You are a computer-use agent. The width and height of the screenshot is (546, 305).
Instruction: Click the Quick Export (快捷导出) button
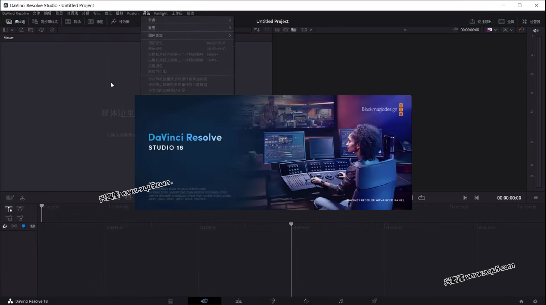(480, 22)
